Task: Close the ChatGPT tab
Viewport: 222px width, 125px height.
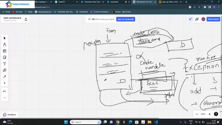Action: [77, 2]
